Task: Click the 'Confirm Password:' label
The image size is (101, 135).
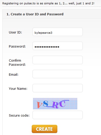Action: click(x=17, y=62)
